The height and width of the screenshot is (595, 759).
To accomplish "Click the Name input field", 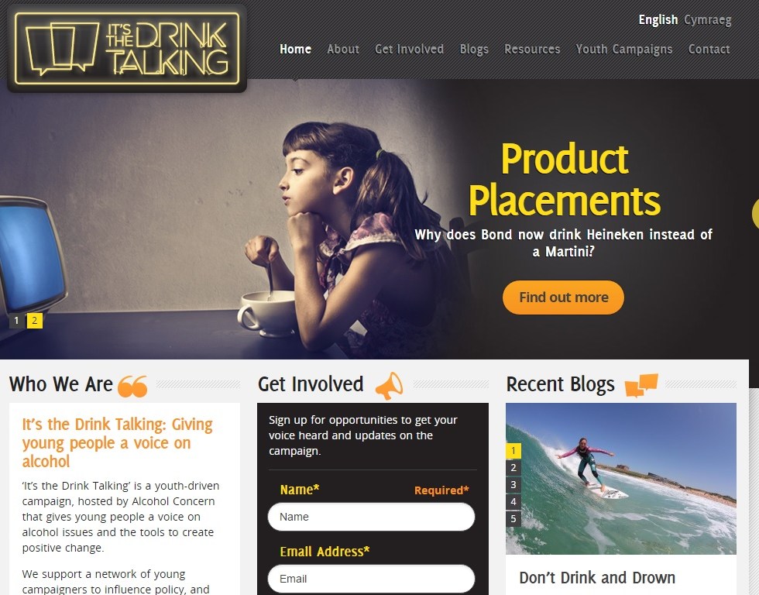I will (x=371, y=517).
